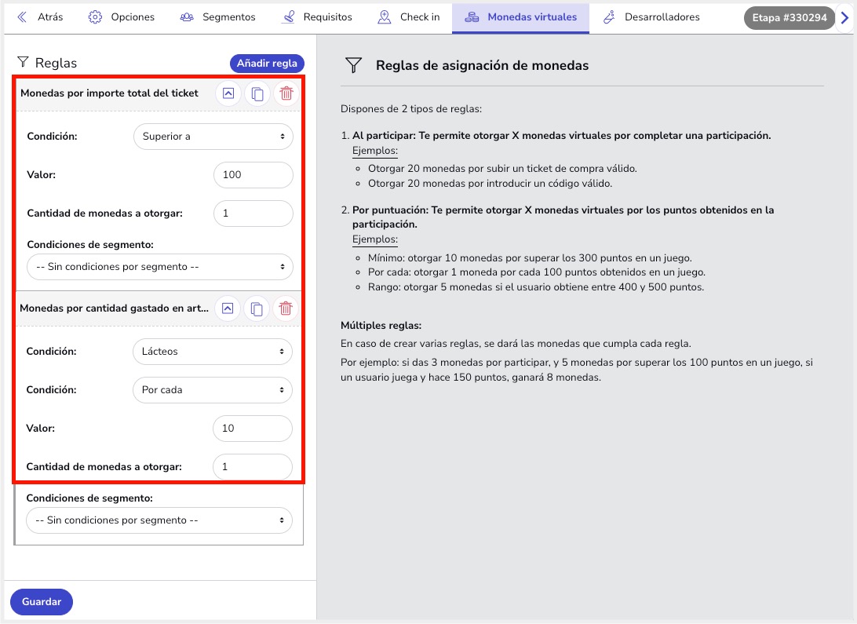The width and height of the screenshot is (857, 624).
Task: Expand first rule's segment conditions dropdown
Action: (x=160, y=267)
